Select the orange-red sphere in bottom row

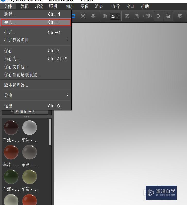[30, 200]
